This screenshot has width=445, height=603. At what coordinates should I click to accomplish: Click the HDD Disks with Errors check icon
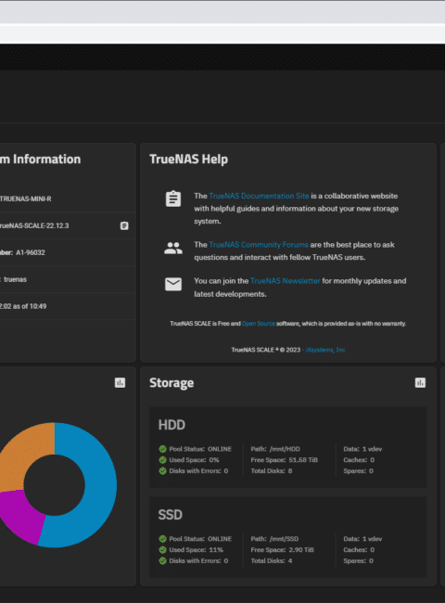point(162,470)
